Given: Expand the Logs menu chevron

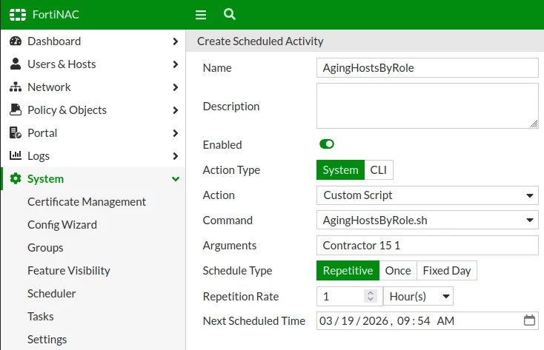Looking at the screenshot, I should click(x=176, y=156).
